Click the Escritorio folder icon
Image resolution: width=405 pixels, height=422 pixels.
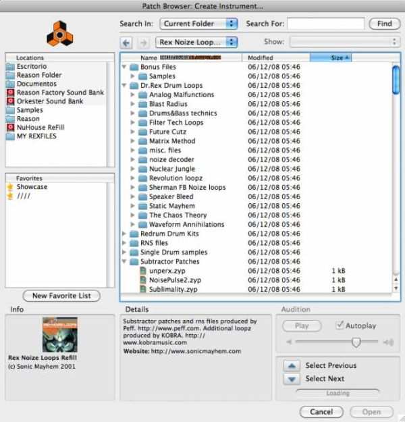[11, 66]
